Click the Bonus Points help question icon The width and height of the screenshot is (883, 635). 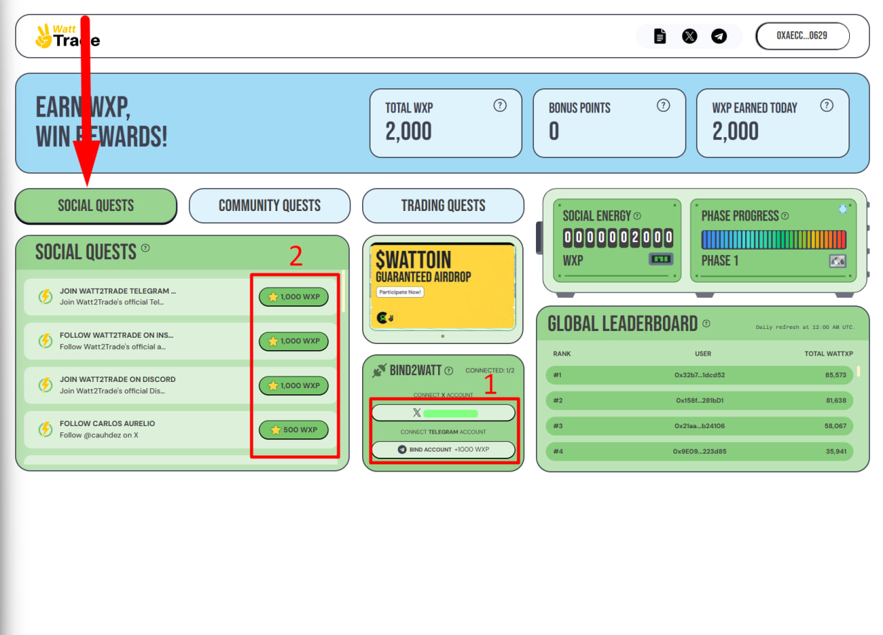tap(663, 105)
